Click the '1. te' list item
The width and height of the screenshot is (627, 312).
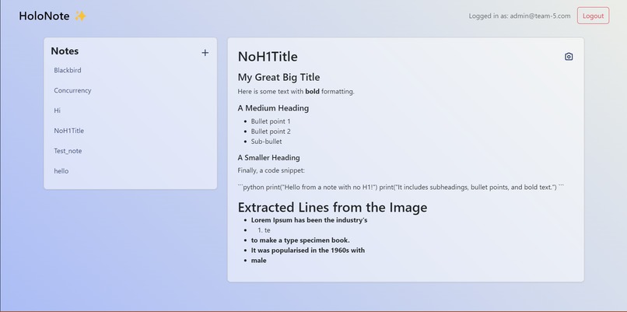264,230
